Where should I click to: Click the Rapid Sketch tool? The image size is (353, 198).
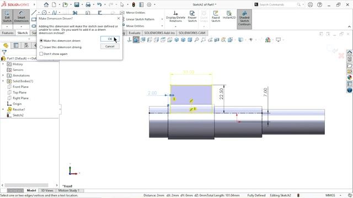click(x=216, y=16)
